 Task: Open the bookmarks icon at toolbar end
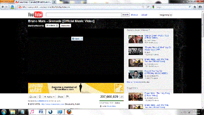point(200,7)
